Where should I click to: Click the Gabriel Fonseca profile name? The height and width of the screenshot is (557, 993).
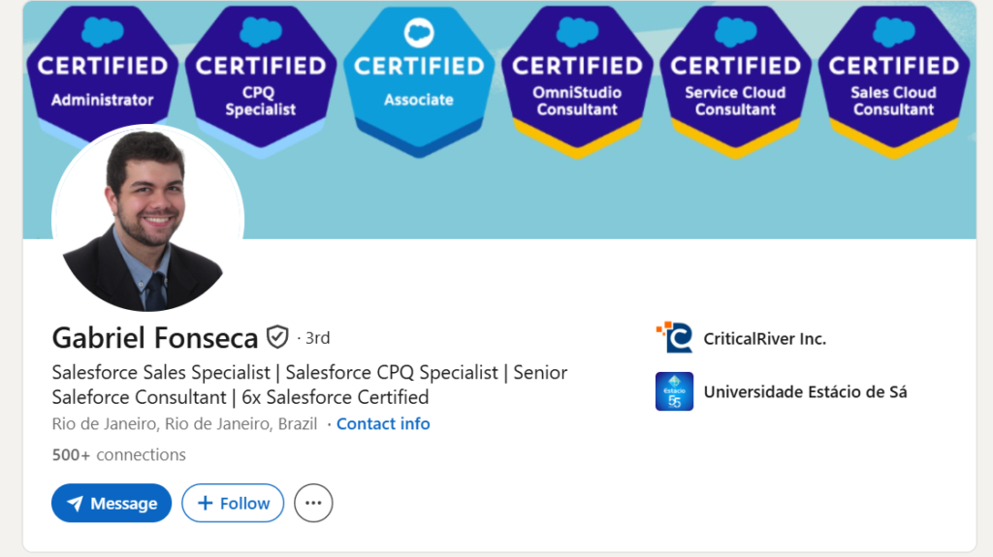(155, 337)
